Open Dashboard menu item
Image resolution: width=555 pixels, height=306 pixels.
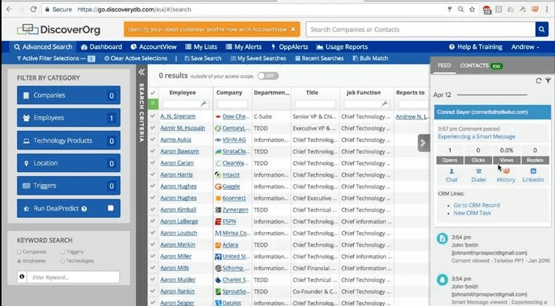click(x=101, y=47)
